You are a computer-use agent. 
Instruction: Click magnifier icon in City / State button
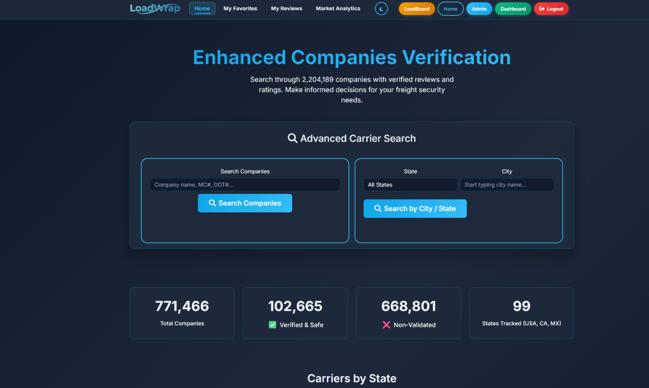coord(378,208)
